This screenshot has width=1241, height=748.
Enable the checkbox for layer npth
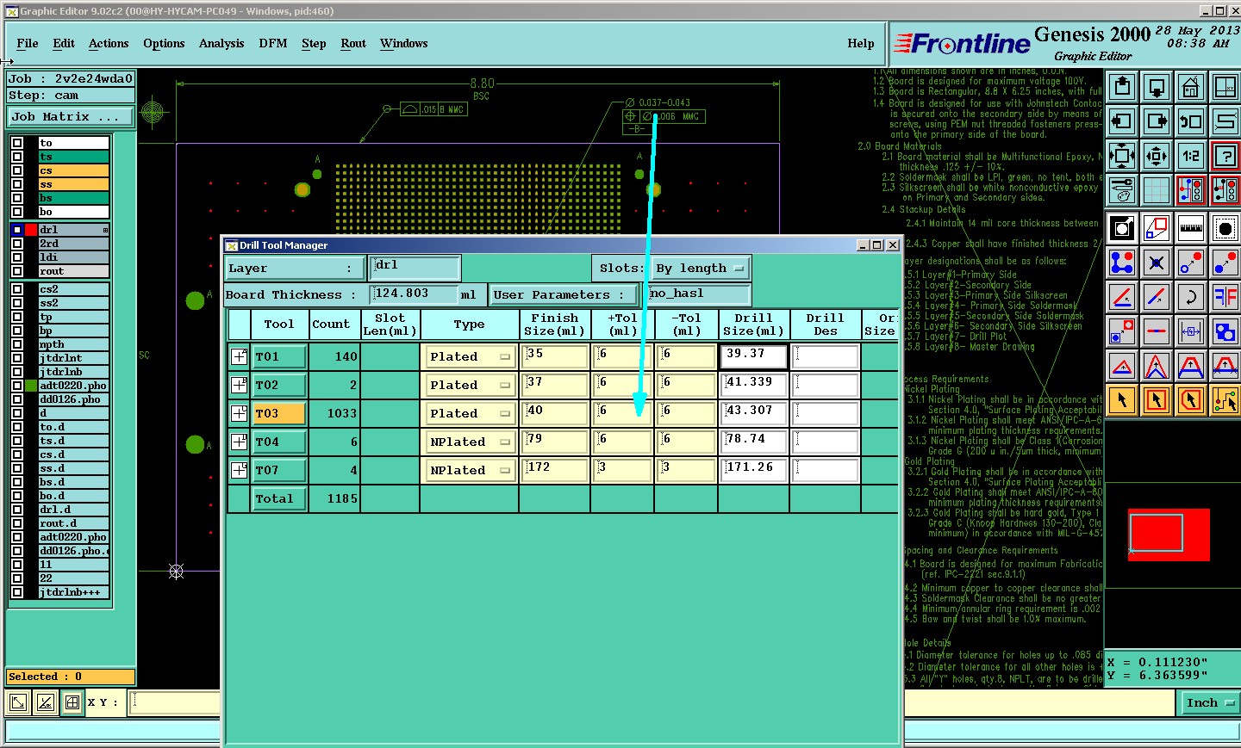(17, 344)
